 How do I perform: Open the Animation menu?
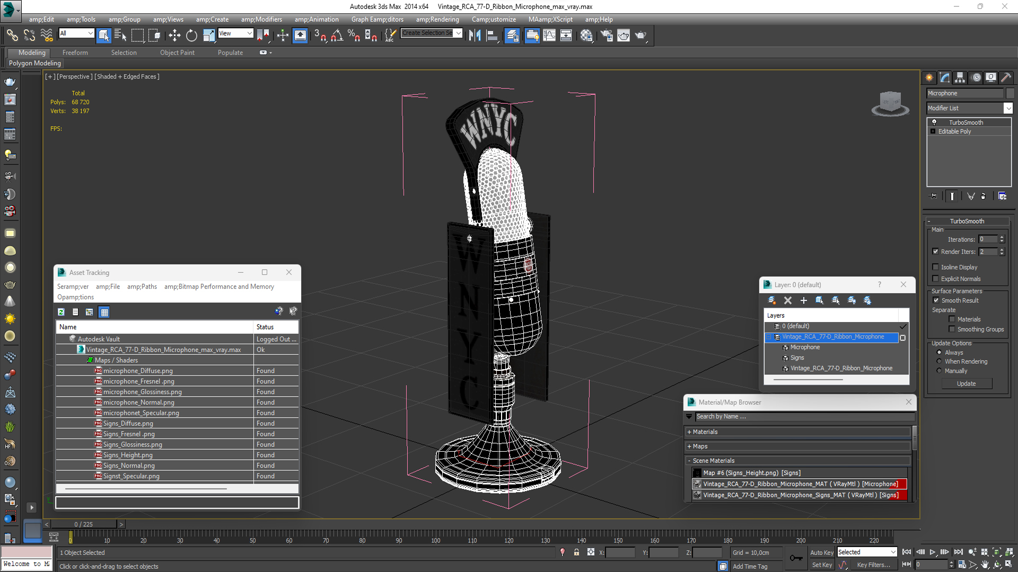click(x=317, y=20)
